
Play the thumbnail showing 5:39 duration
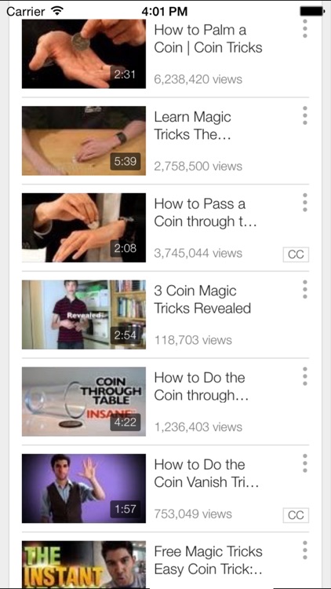(x=84, y=141)
